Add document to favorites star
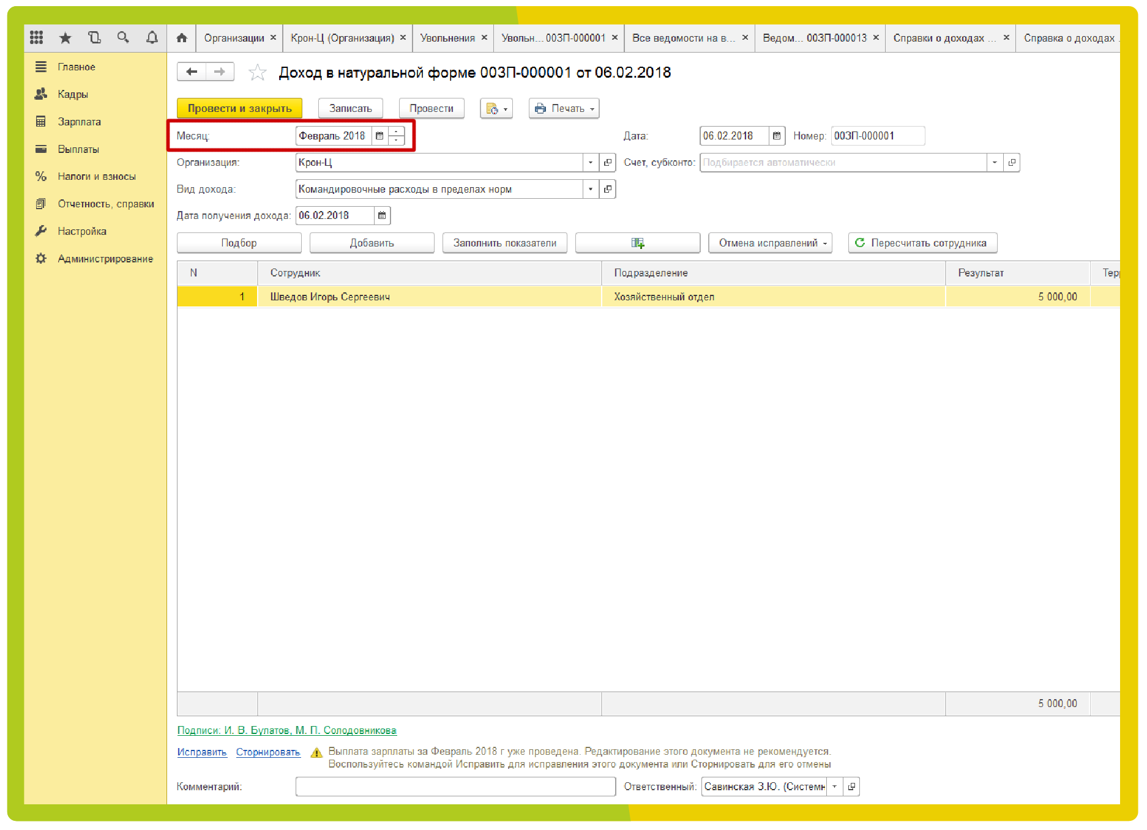This screenshot has width=1147, height=830. coord(258,73)
